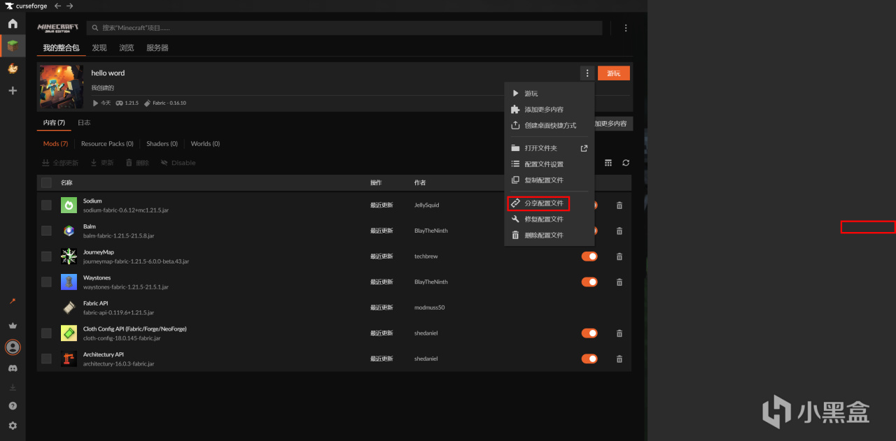Screen dimensions: 896x441
Task: Choose 打开文件夹 menu entry
Action: [549, 148]
